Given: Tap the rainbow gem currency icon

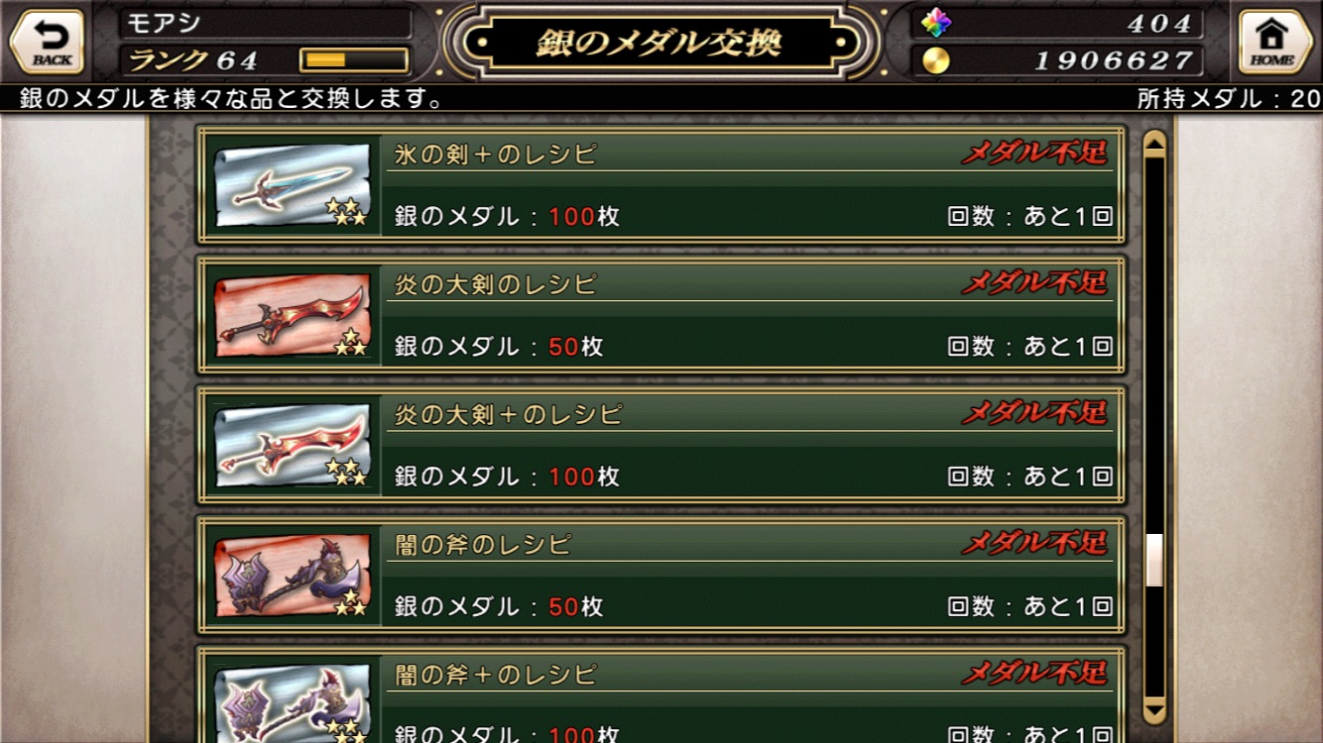Looking at the screenshot, I should point(935,23).
